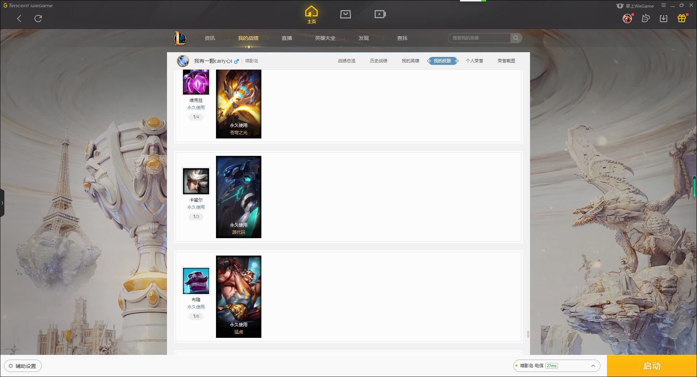Click the 卡蜜尔 champion name

click(x=196, y=200)
